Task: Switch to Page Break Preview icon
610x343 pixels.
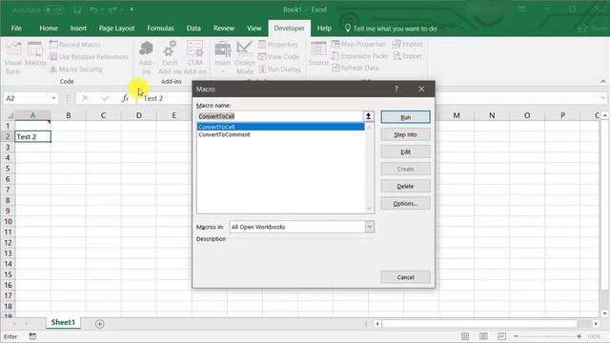Action: 502,336
